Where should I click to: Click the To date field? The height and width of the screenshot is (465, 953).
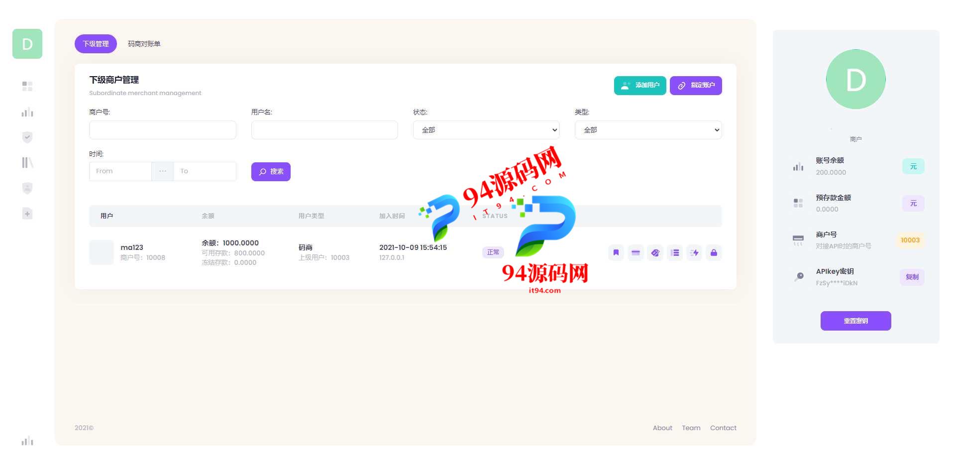coord(205,171)
